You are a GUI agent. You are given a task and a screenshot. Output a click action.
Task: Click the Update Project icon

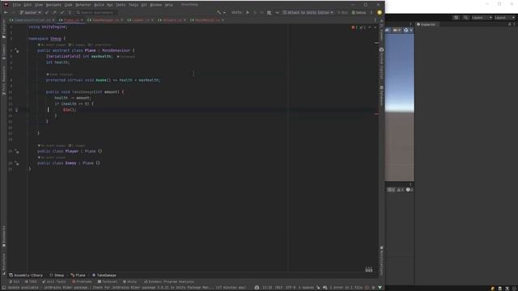47,13
